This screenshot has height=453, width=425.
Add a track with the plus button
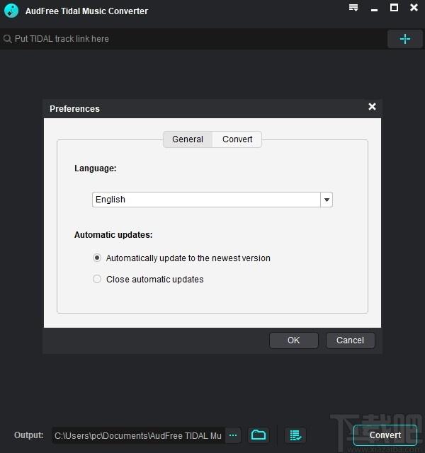pos(404,39)
